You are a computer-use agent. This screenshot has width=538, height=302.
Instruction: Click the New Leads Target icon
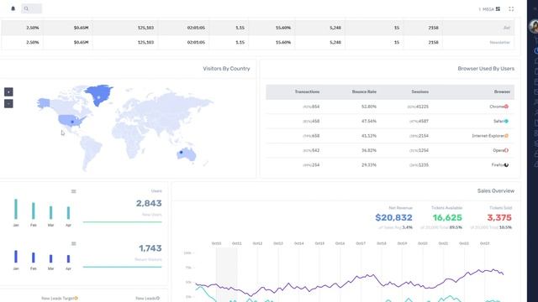(x=76, y=299)
